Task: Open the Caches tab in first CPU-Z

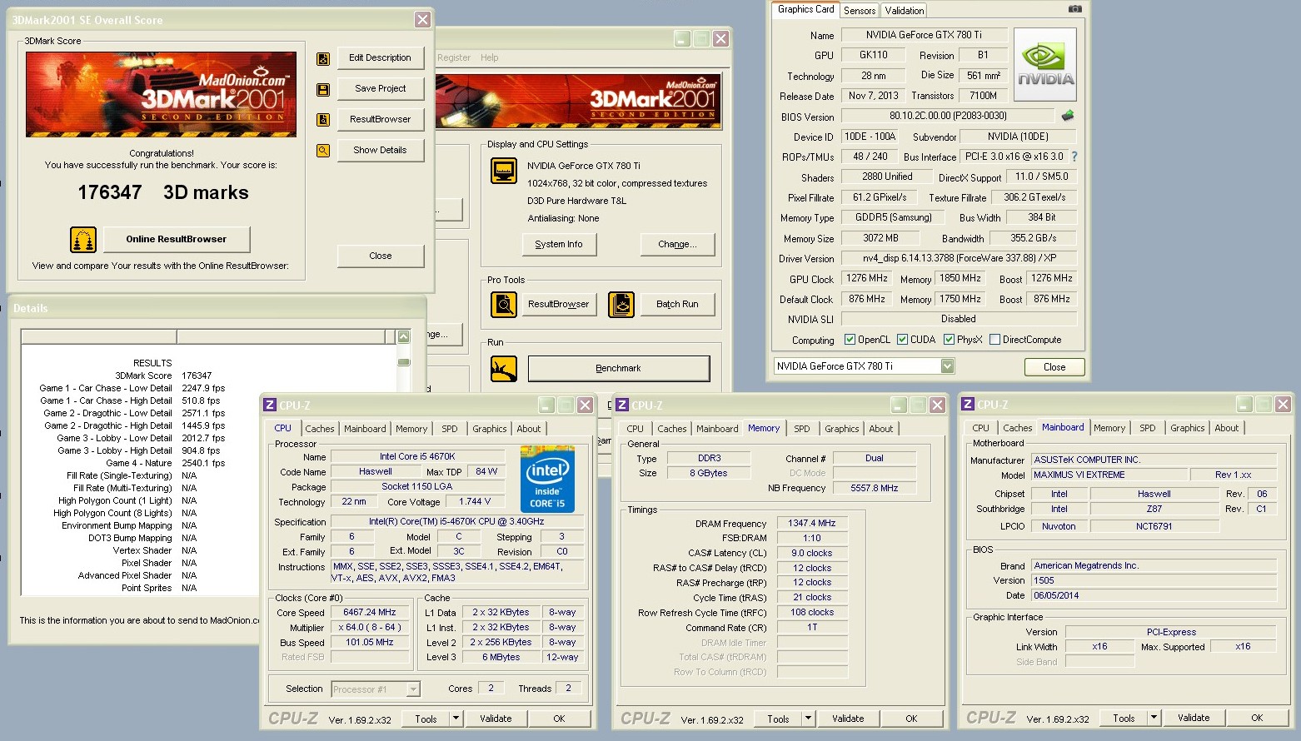Action: click(x=320, y=429)
